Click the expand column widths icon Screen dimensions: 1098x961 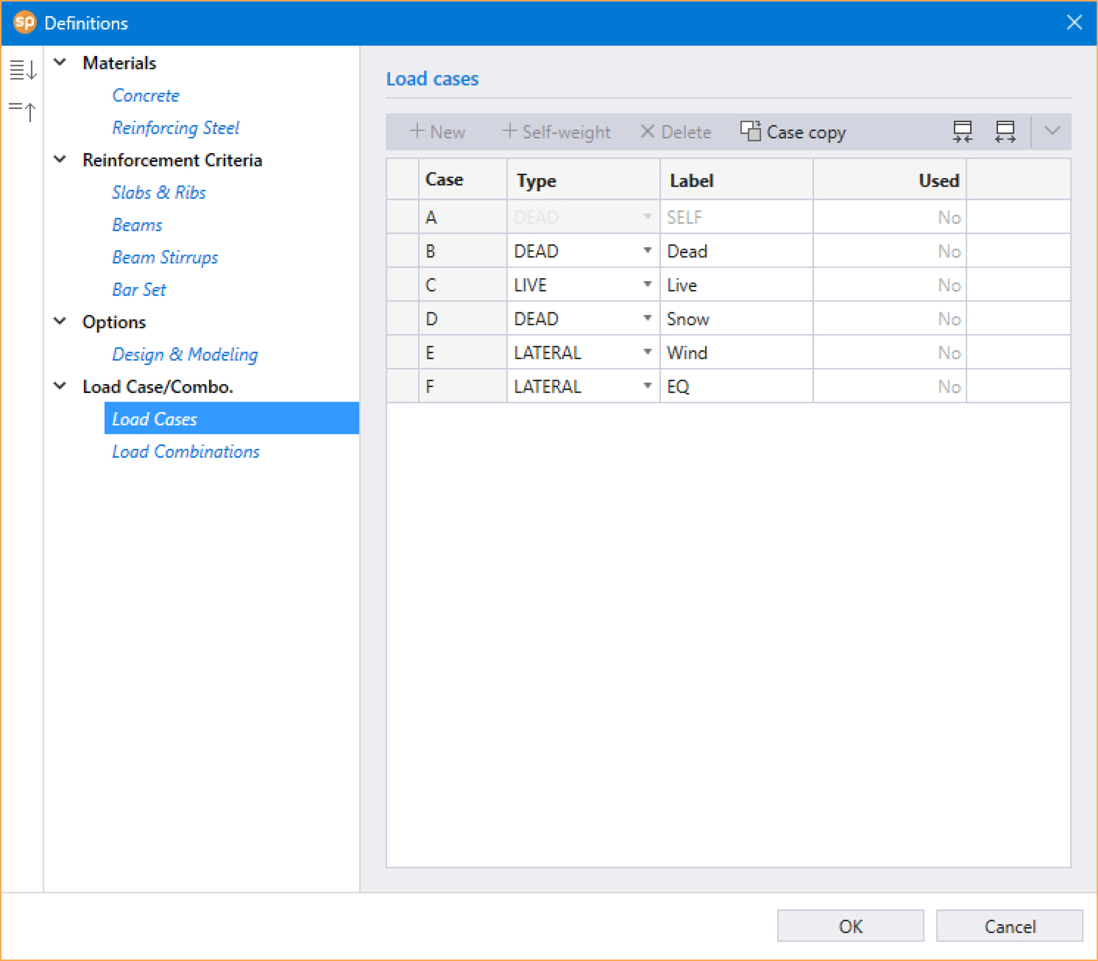click(x=1005, y=131)
